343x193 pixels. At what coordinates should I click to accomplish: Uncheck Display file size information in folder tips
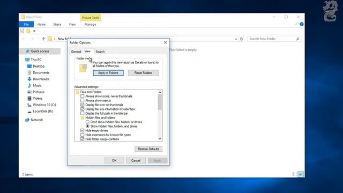[82, 109]
